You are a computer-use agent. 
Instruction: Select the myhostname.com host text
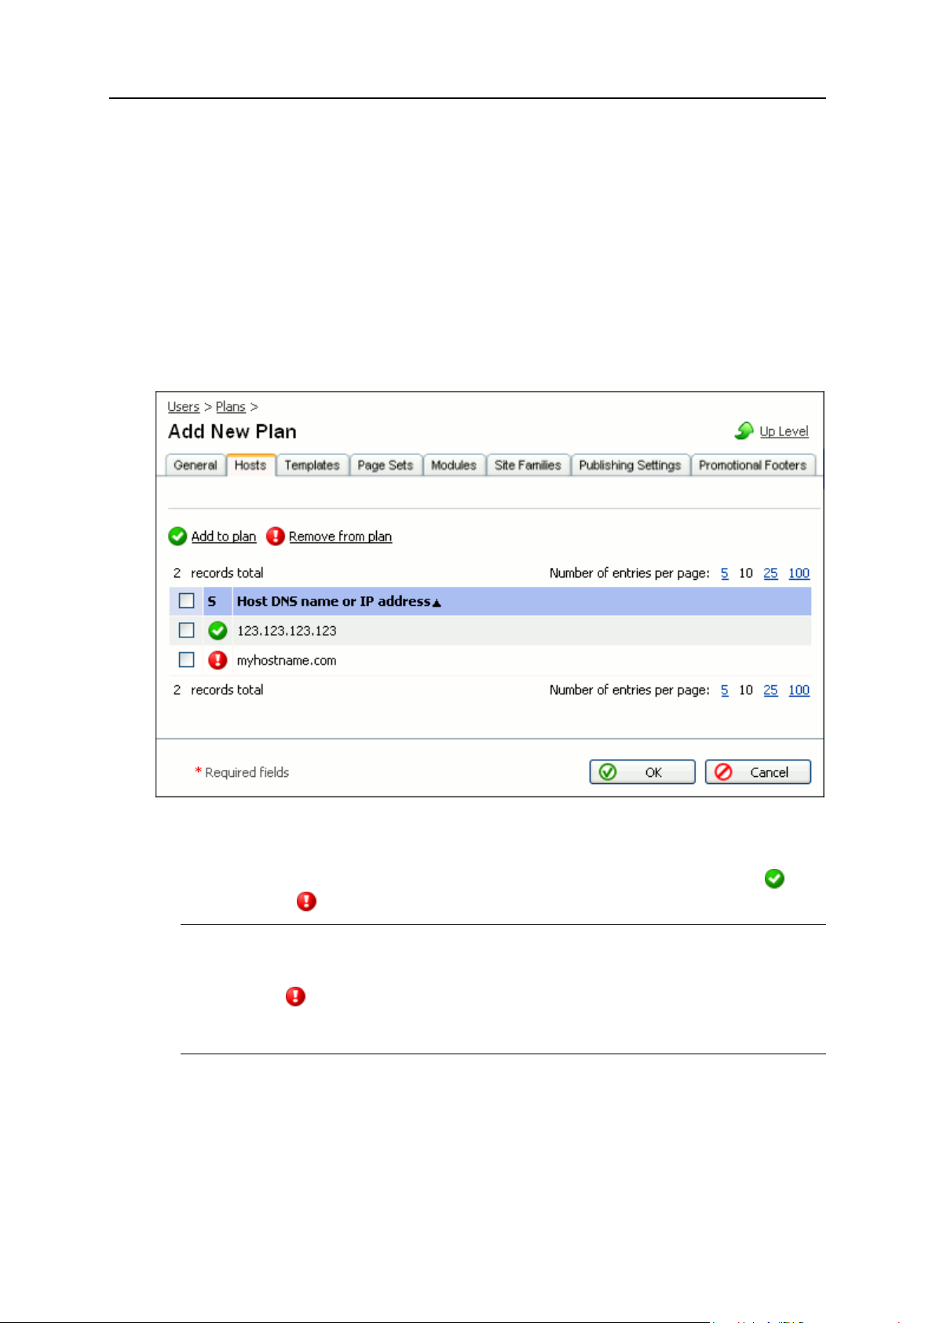point(287,661)
